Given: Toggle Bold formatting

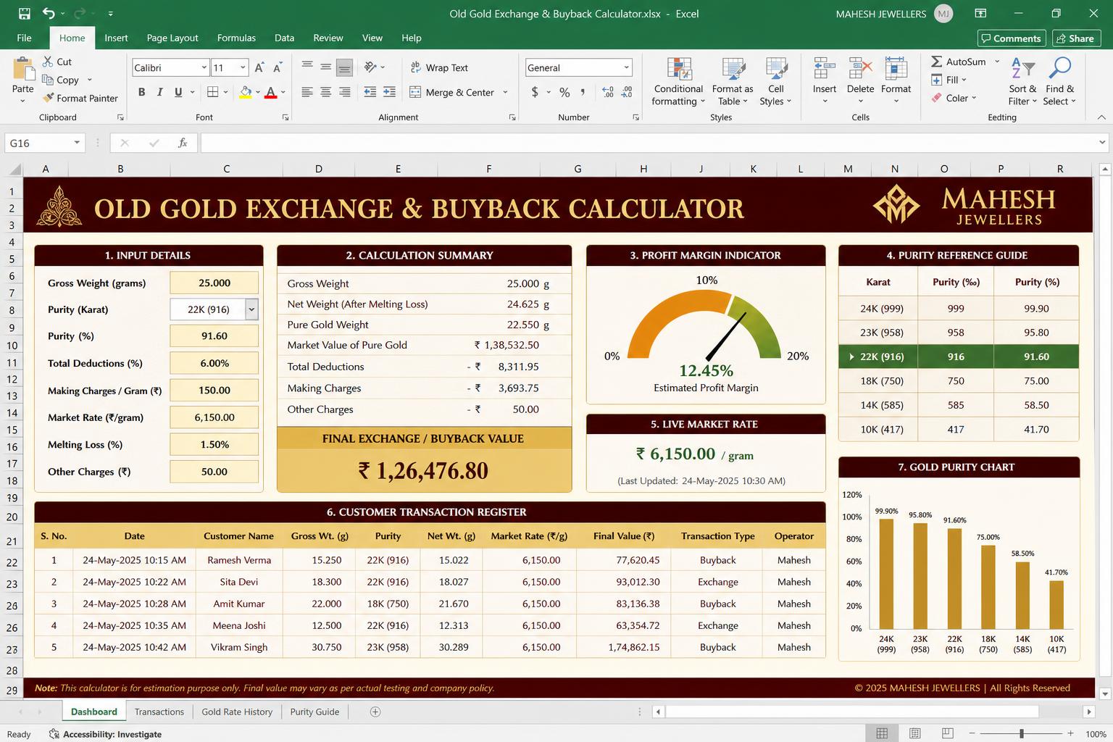Looking at the screenshot, I should pyautogui.click(x=141, y=92).
